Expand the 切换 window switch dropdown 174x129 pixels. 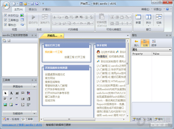point(159,26)
